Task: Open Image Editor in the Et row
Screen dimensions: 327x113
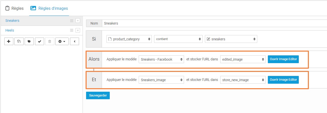Action: click(283, 80)
